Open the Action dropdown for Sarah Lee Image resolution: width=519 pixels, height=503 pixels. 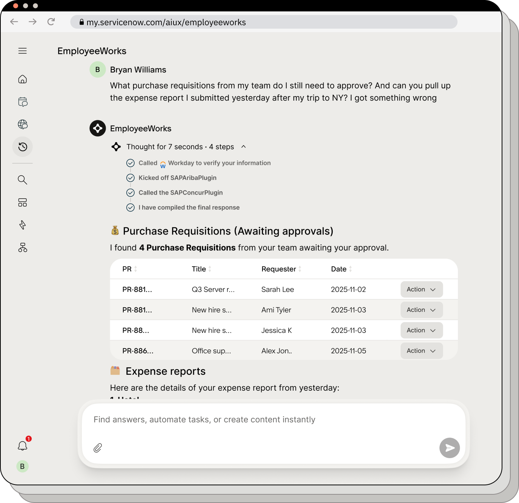(421, 290)
